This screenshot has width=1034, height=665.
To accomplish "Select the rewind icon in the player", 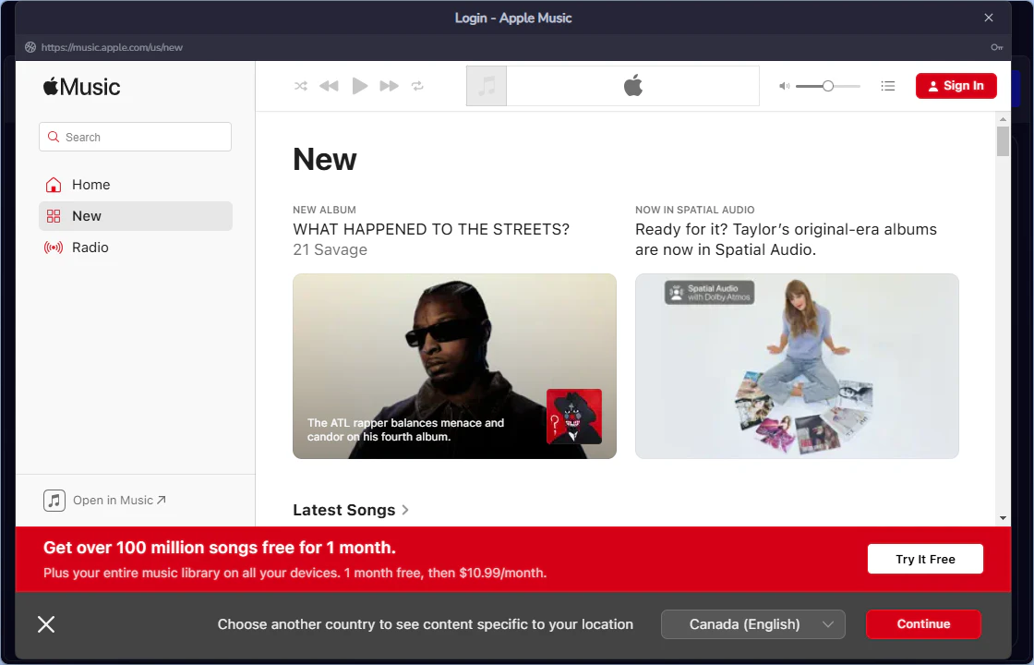I will (x=329, y=85).
